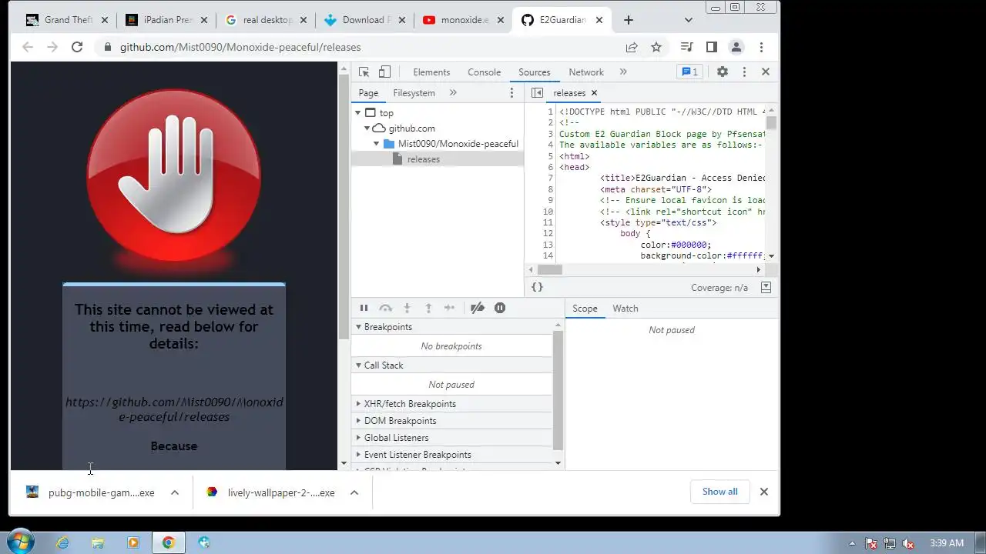Toggle pause on exceptions icon
Screen dimensions: 986x554
tap(500, 308)
